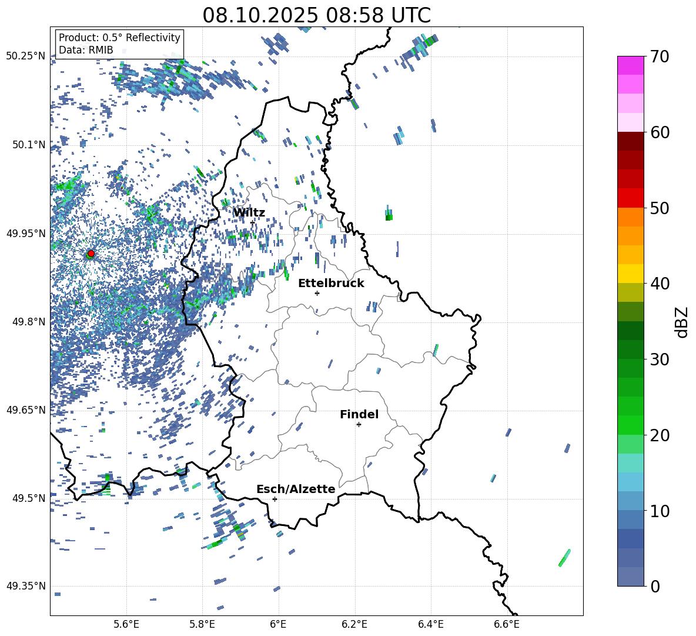Screen dimensions: 696x636
Task: Click the Esch/Alzette station cross marker
Action: [x=275, y=499]
